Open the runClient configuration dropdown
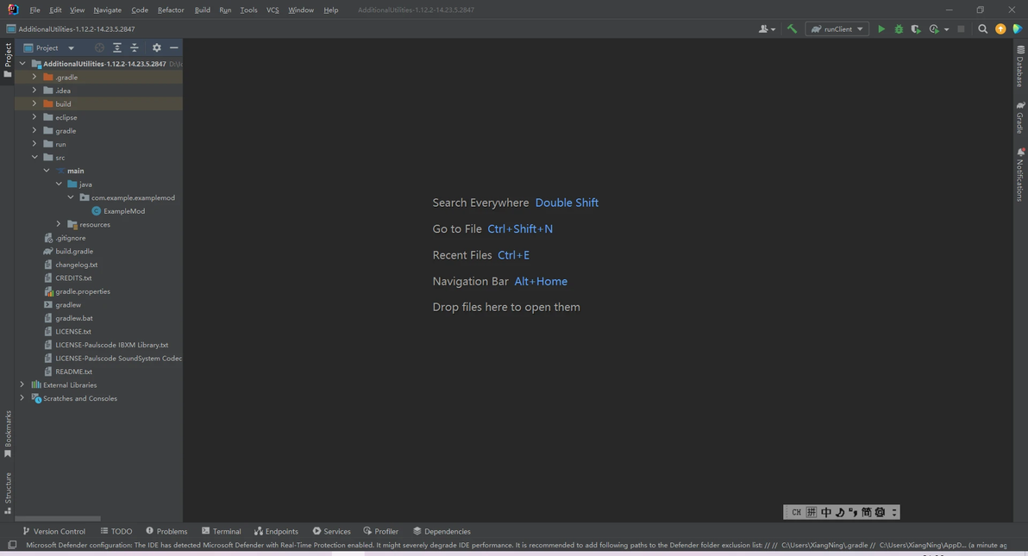 pyautogui.click(x=837, y=28)
